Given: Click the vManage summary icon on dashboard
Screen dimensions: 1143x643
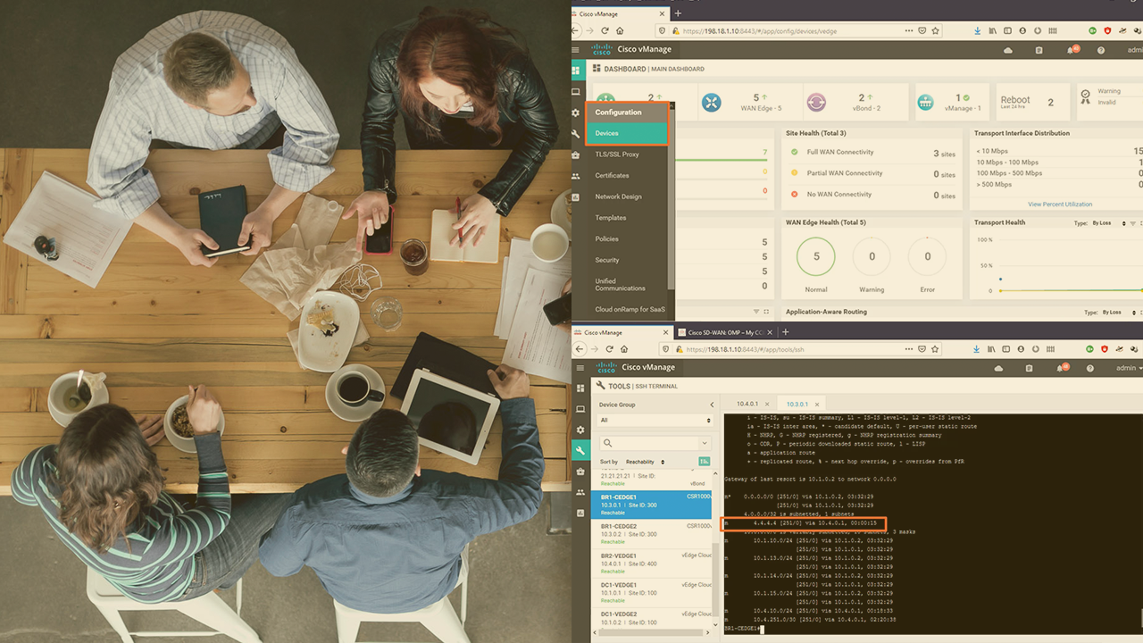Looking at the screenshot, I should (x=925, y=103).
